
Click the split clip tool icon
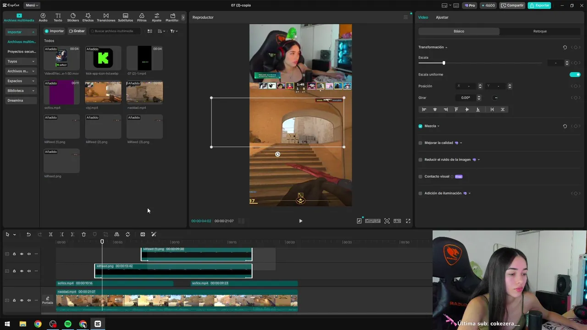tap(50, 234)
